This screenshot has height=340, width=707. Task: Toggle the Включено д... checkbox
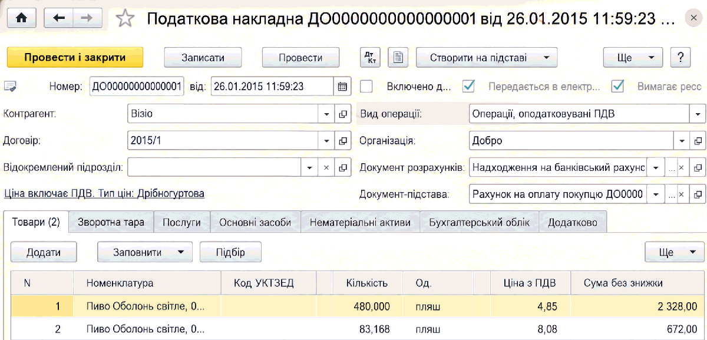coord(366,86)
